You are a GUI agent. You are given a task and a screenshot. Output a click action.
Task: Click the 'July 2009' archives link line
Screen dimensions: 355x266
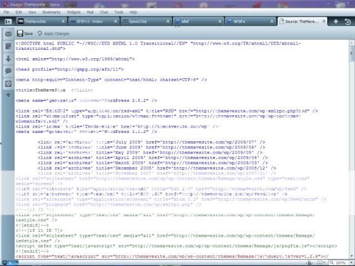[151, 142]
